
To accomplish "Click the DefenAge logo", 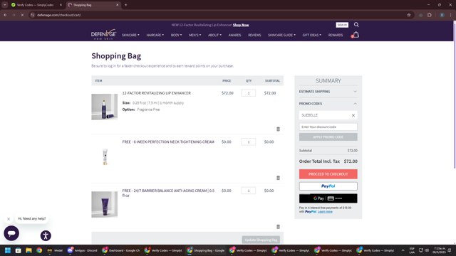I will point(103,35).
